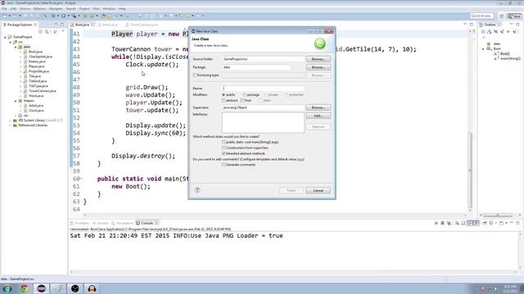Click the Outline horizontal scrollbar
This screenshot has width=524, height=294.
(x=498, y=215)
